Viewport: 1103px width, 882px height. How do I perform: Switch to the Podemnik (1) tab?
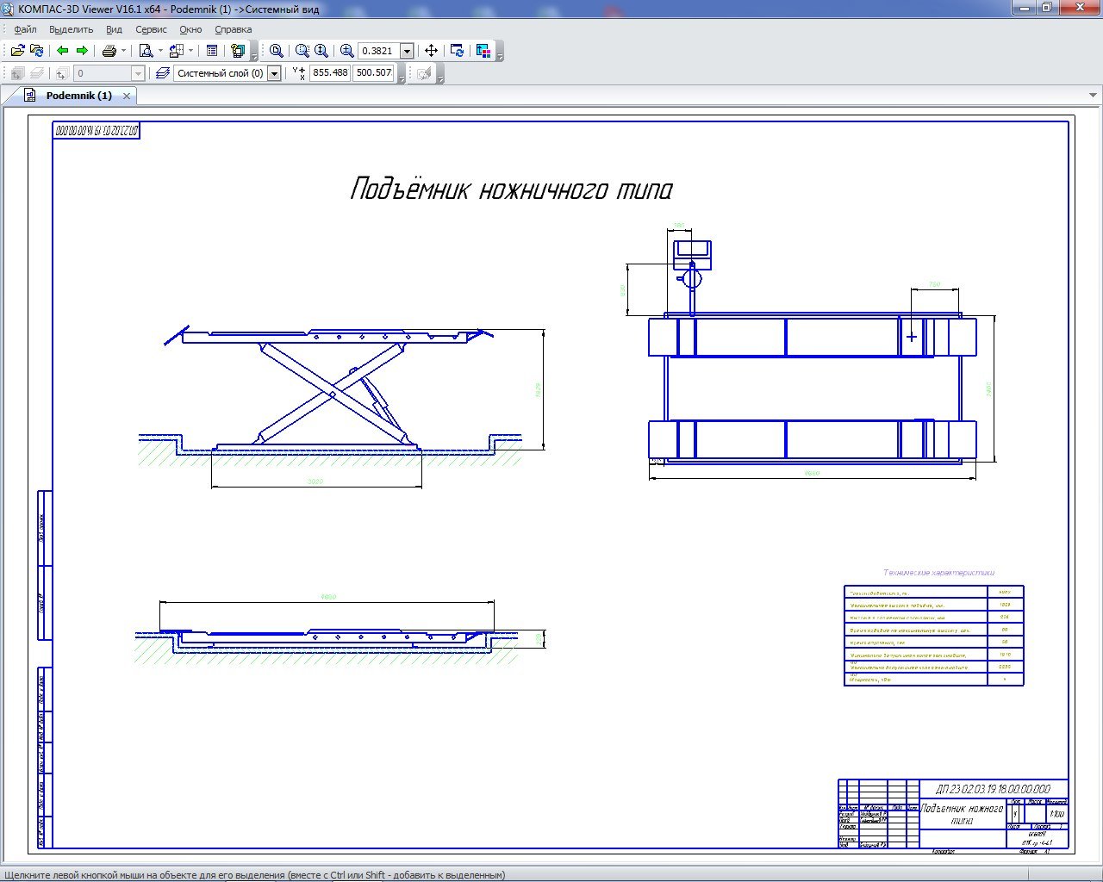[78, 96]
